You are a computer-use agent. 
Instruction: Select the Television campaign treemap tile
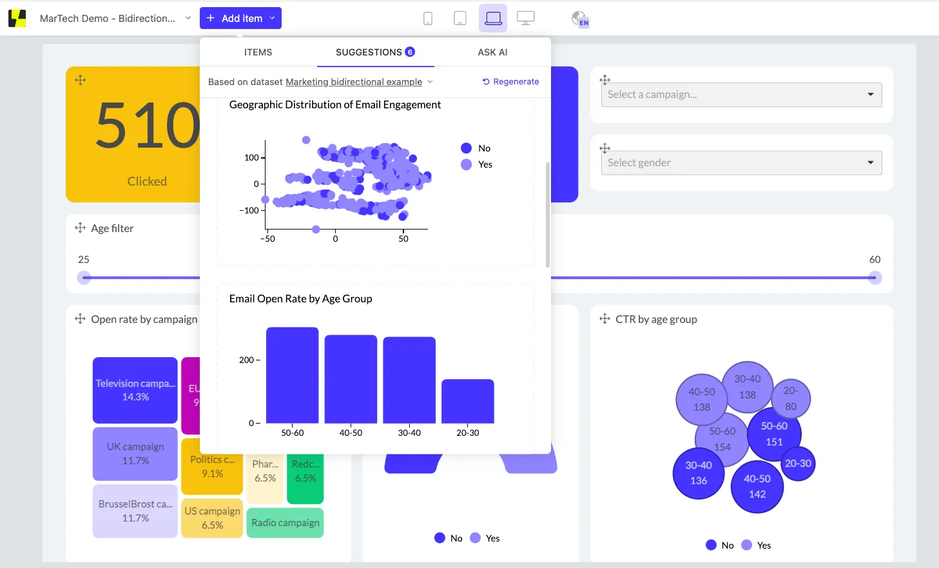(135, 390)
